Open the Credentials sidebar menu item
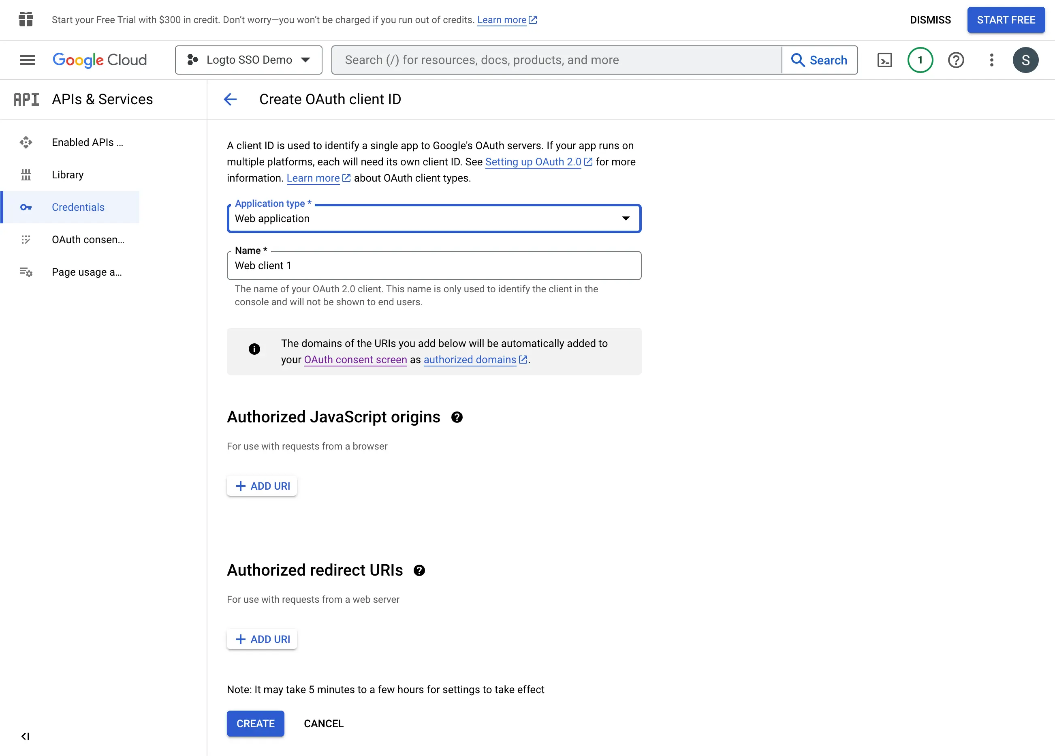Screen dimensions: 1055x756 pos(78,206)
